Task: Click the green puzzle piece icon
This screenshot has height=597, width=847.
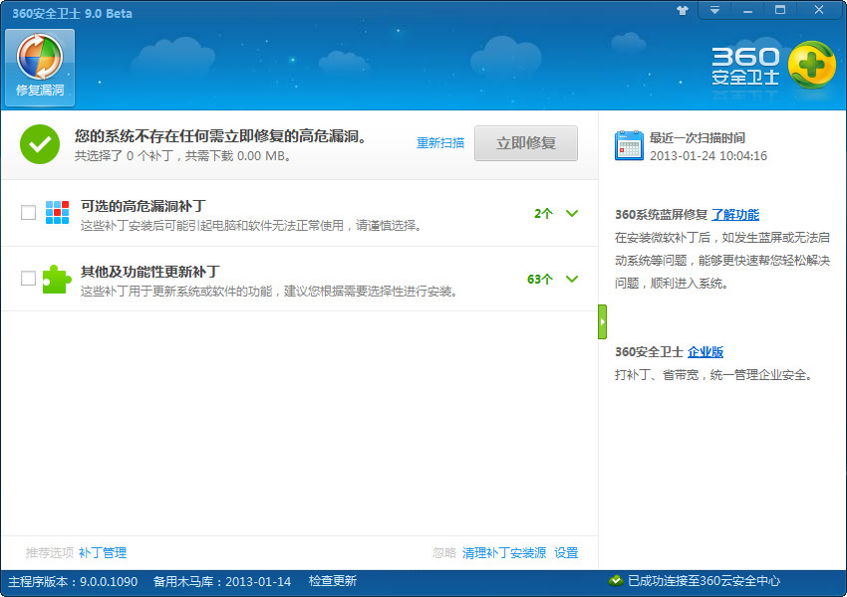Action: pyautogui.click(x=57, y=279)
